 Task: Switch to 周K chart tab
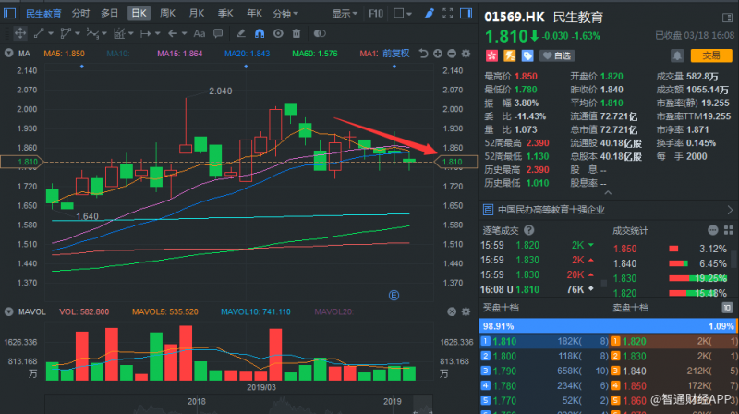[167, 13]
